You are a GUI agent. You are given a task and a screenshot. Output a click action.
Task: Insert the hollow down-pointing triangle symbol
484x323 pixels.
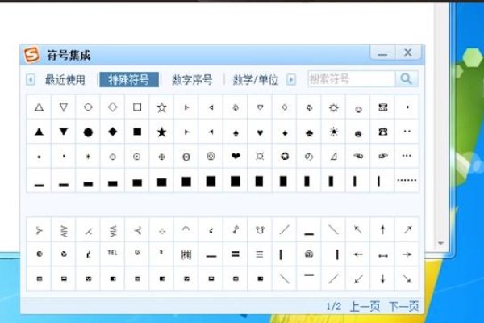(64, 107)
